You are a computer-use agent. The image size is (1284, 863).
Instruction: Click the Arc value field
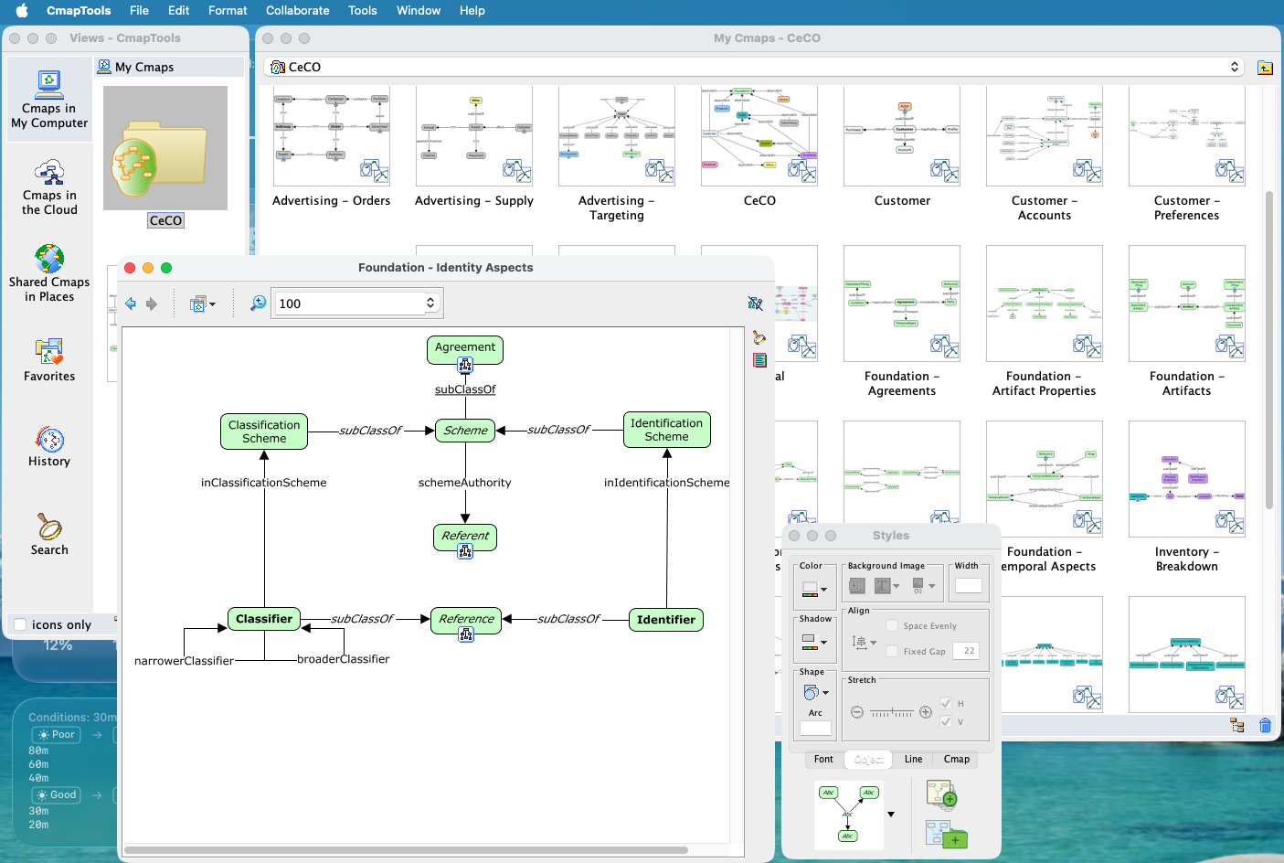coord(815,729)
